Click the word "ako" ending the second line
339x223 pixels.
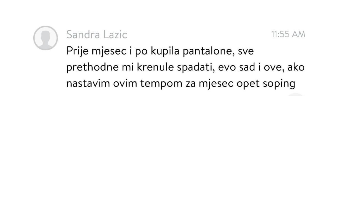[296, 67]
